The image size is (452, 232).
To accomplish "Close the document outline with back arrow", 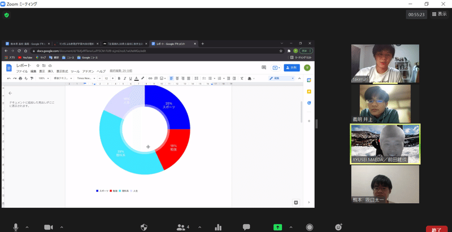I will [10, 93].
